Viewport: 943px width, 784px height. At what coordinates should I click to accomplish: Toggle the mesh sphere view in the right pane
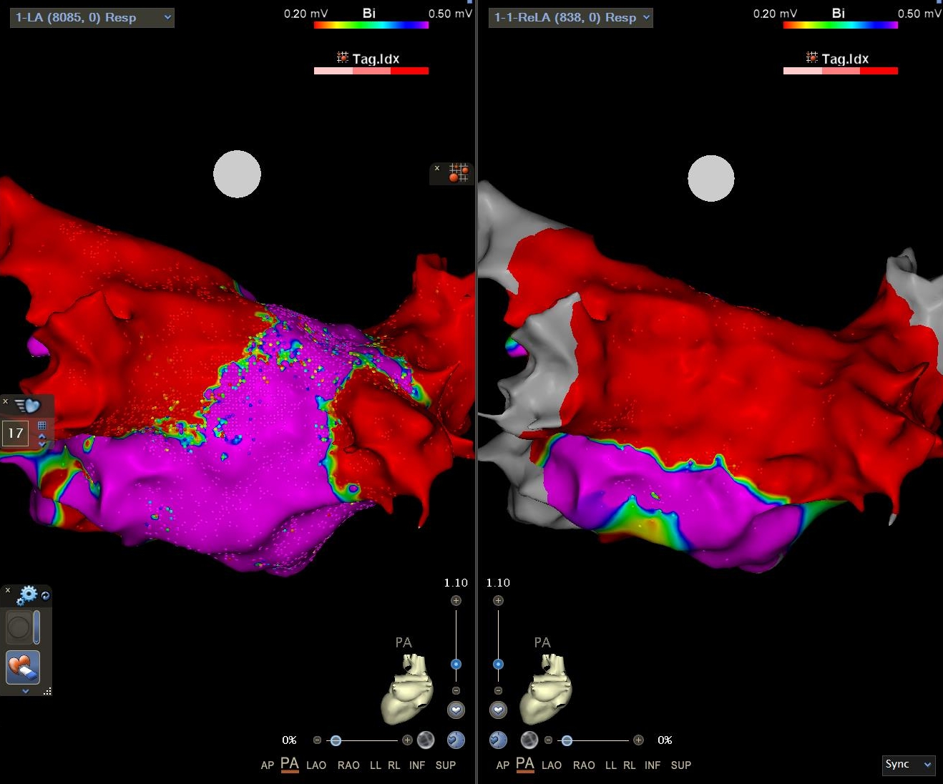[529, 740]
